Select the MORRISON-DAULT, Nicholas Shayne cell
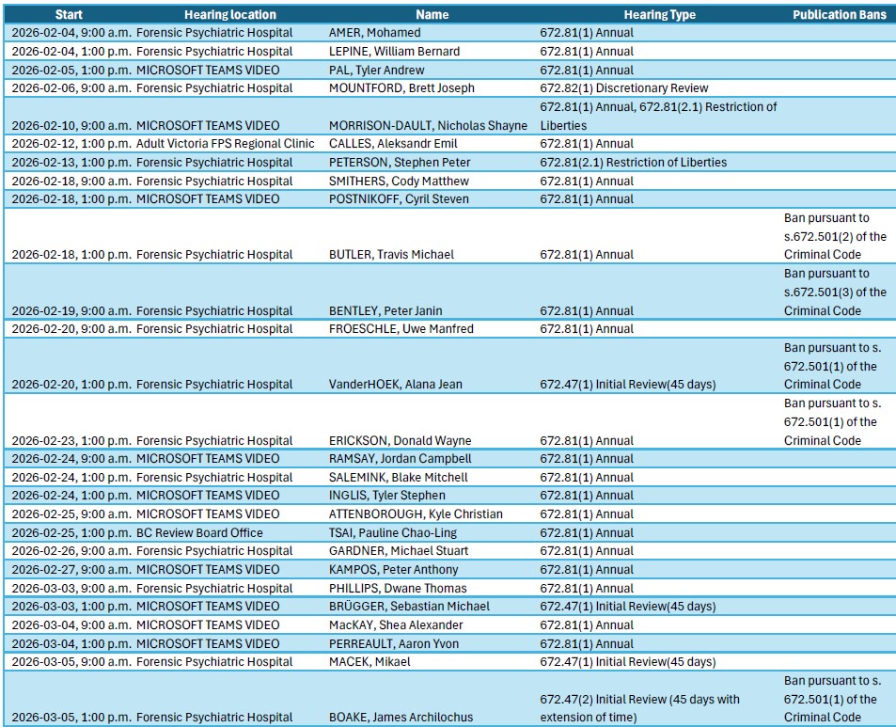 428,126
